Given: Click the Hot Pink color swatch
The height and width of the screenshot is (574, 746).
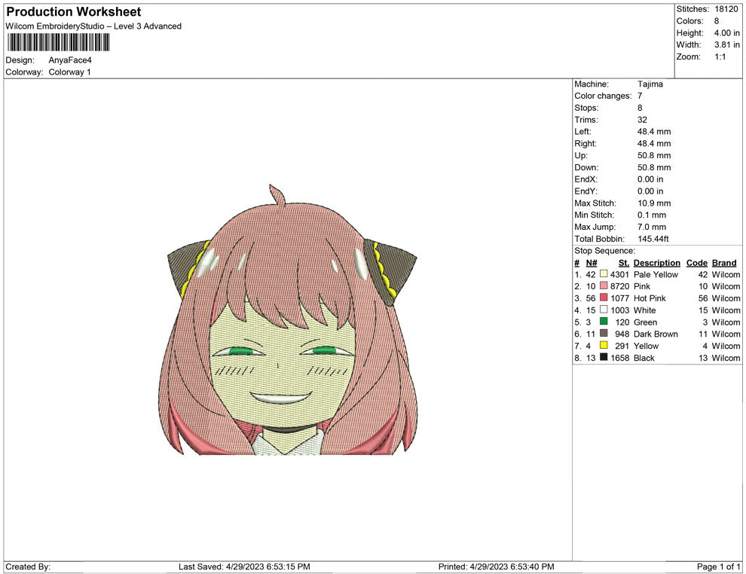Looking at the screenshot, I should point(604,298).
